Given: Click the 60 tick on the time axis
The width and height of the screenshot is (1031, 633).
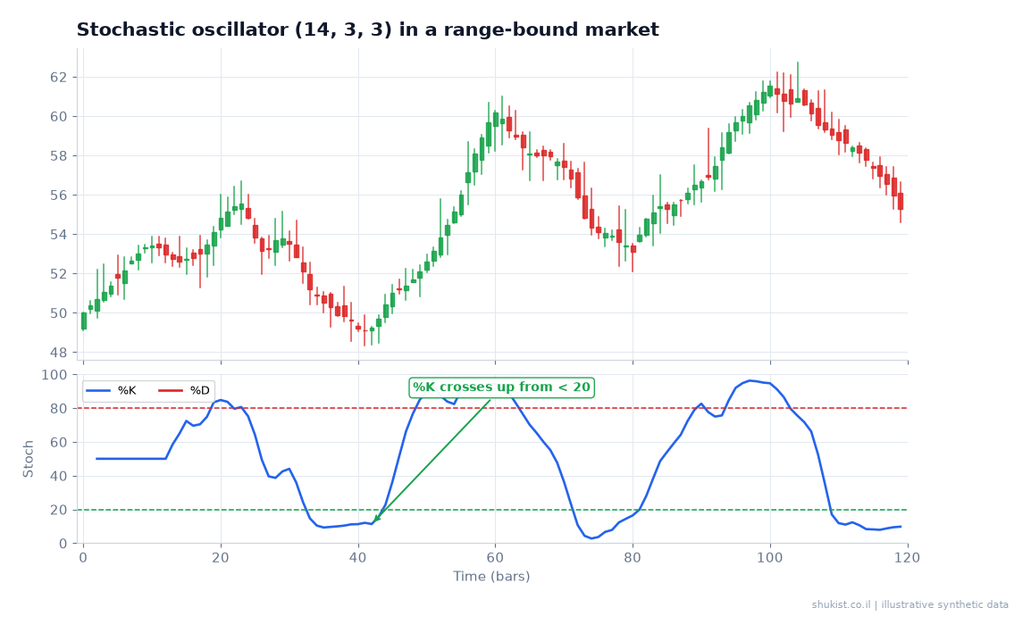Looking at the screenshot, I should click(495, 558).
